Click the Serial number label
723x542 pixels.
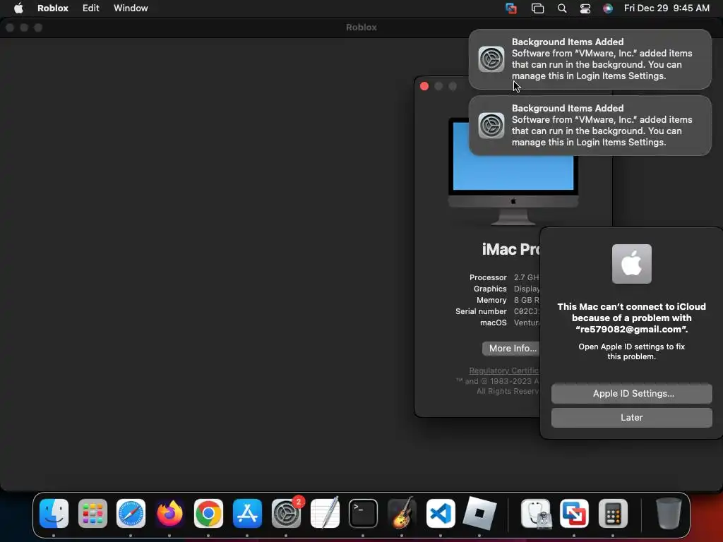click(481, 311)
